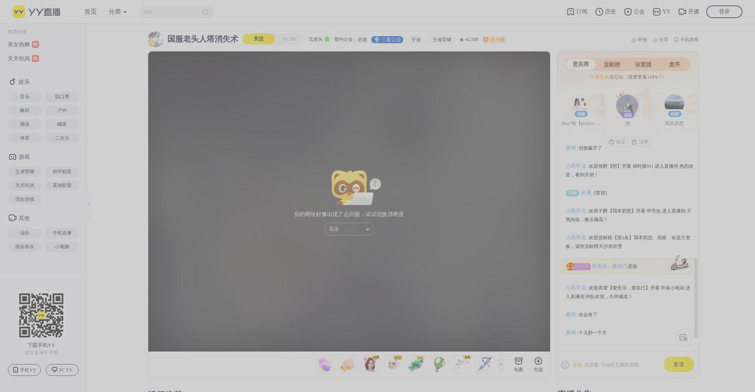
Task: Select 脱口秀 category tag
Action: [62, 97]
